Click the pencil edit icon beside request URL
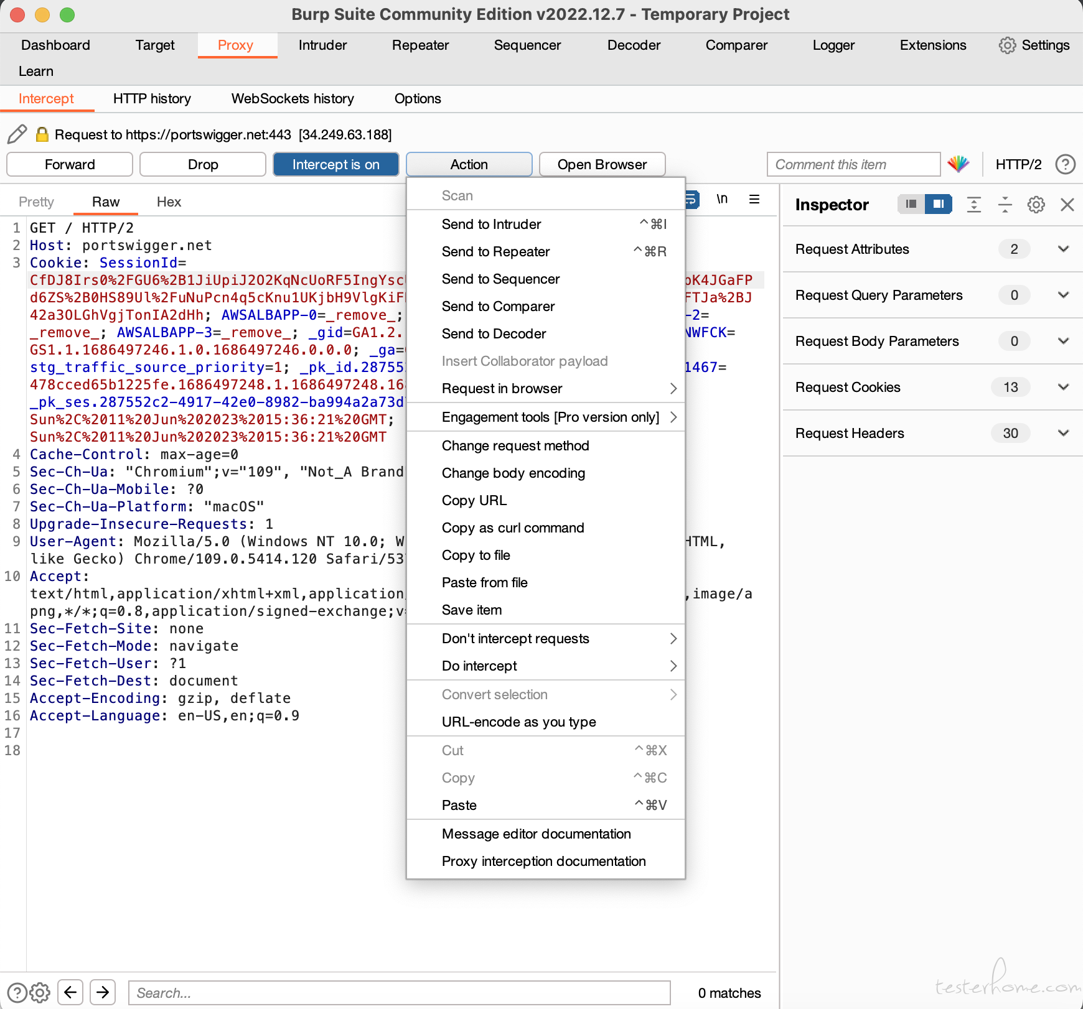Screen dimensions: 1083x1009 tap(17, 134)
